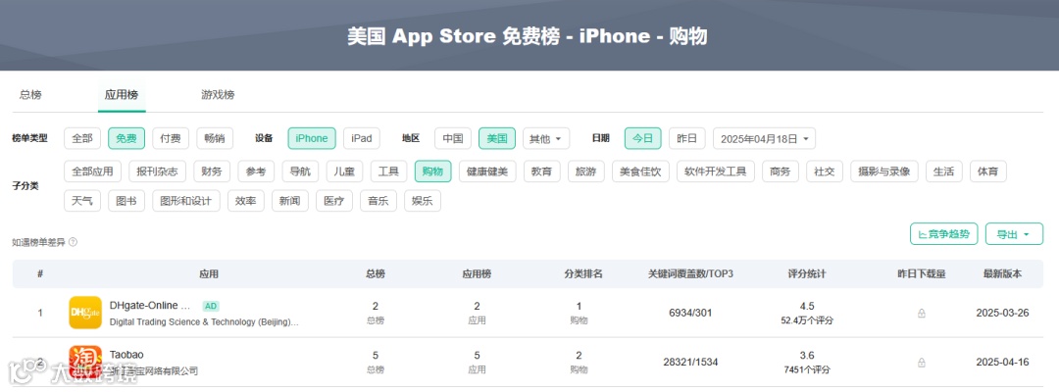Select 全部 chart type
Screen dimensions: 1059x392
click(82, 138)
